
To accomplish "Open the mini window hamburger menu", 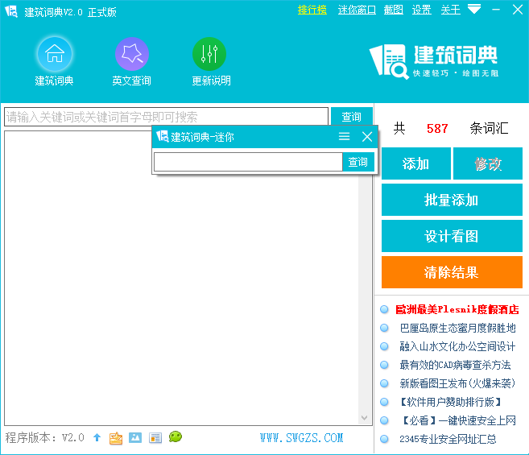I will pyautogui.click(x=344, y=136).
